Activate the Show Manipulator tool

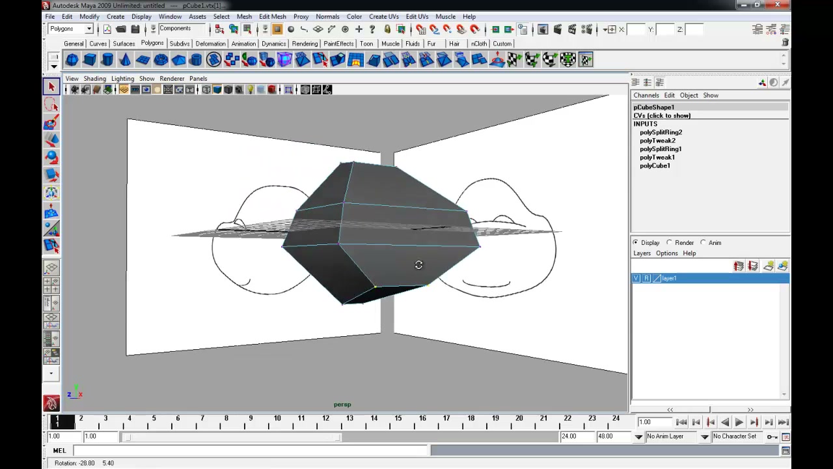tap(51, 227)
